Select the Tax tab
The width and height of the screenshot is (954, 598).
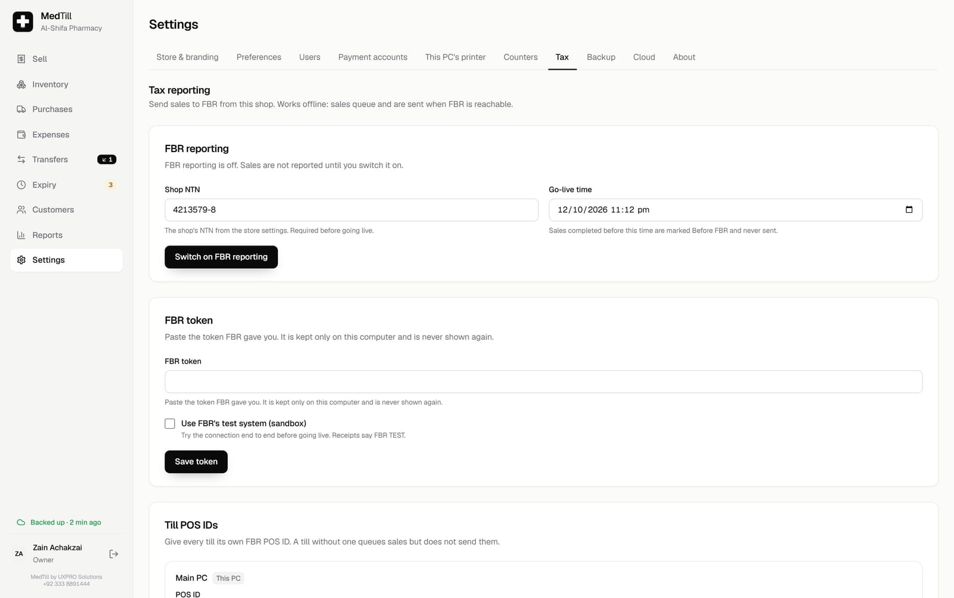[x=562, y=57]
